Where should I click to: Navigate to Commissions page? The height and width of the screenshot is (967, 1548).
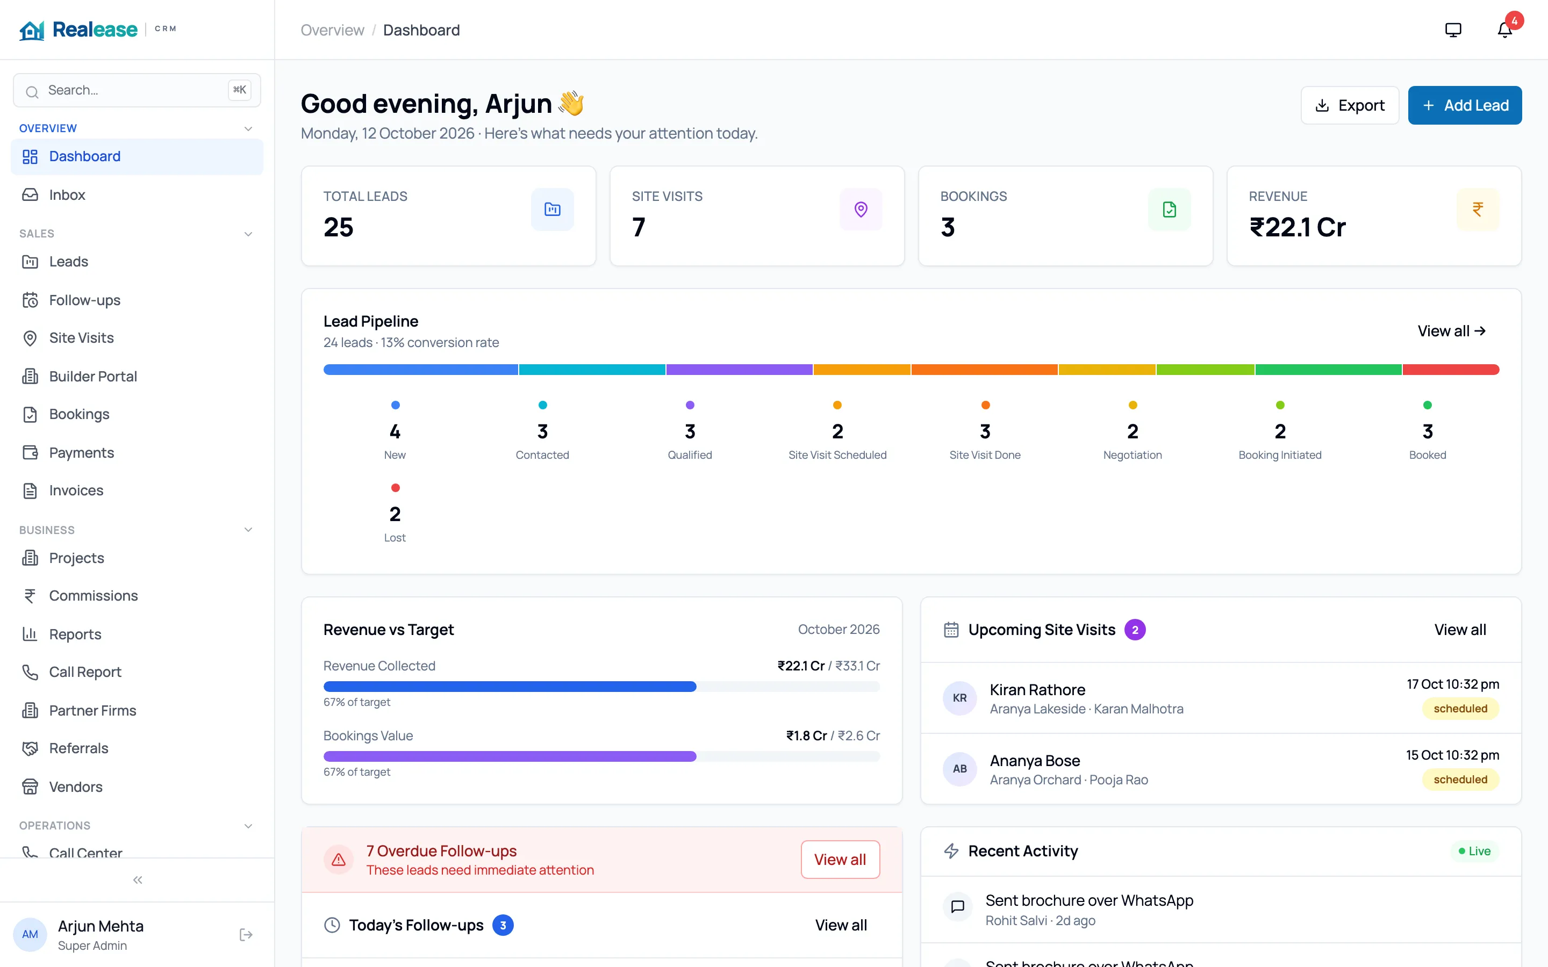pyautogui.click(x=137, y=595)
